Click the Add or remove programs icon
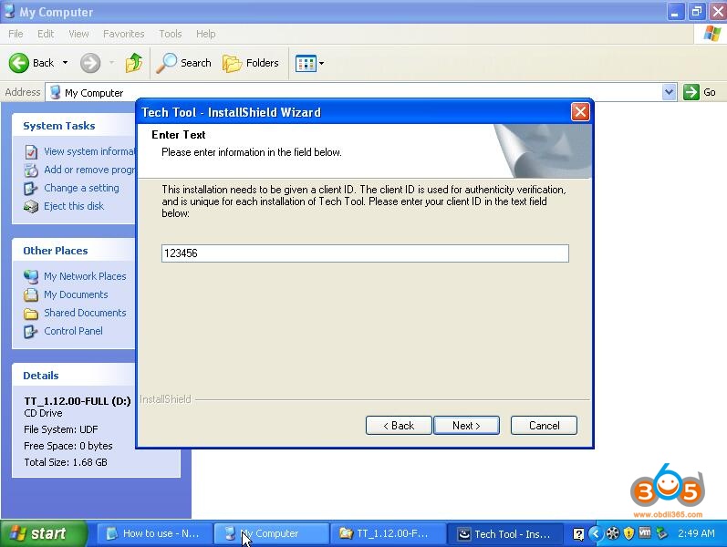The image size is (727, 547). click(31, 170)
